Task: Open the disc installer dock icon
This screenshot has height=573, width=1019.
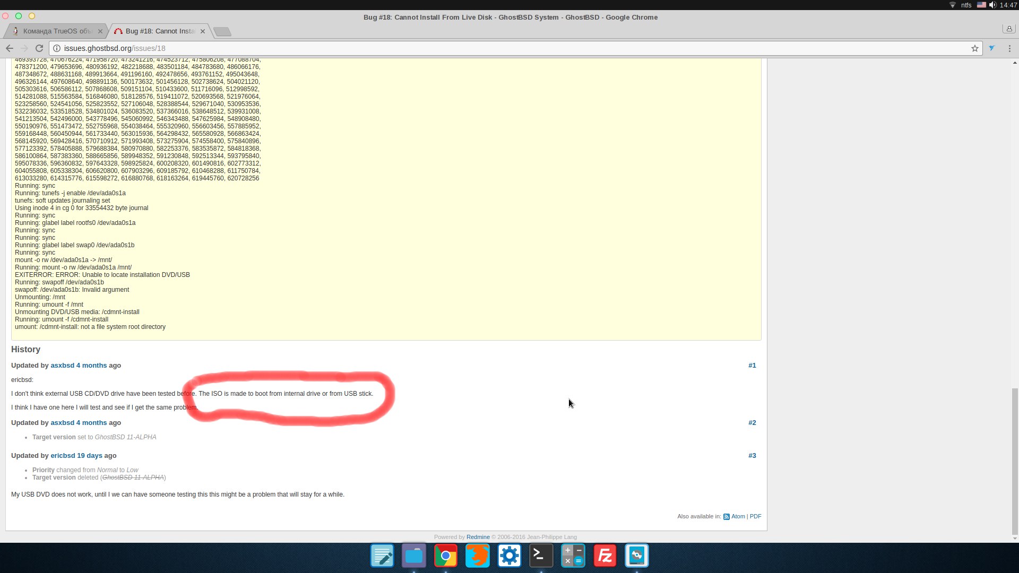Action: pos(637,556)
